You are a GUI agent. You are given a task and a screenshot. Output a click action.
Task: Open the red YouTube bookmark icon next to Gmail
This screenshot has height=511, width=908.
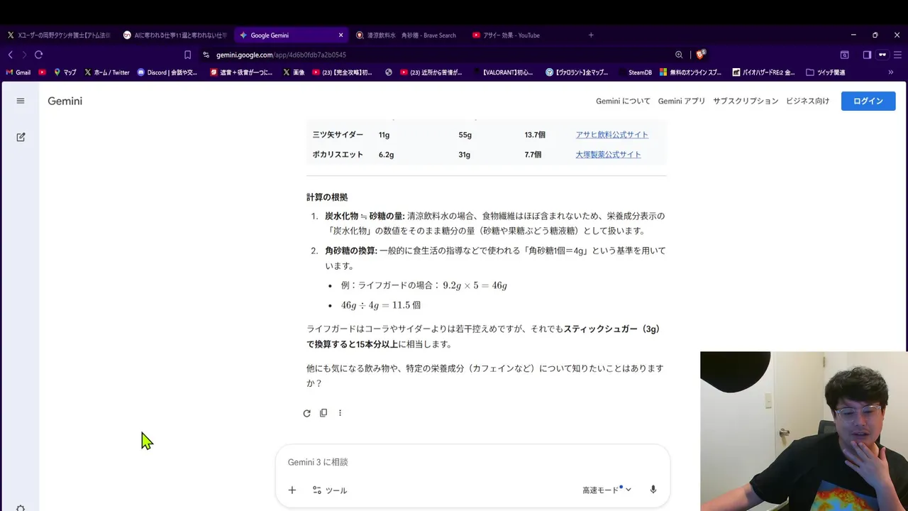(x=43, y=72)
